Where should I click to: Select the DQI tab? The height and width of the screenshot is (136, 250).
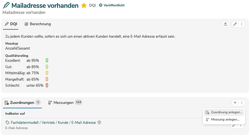point(11,24)
